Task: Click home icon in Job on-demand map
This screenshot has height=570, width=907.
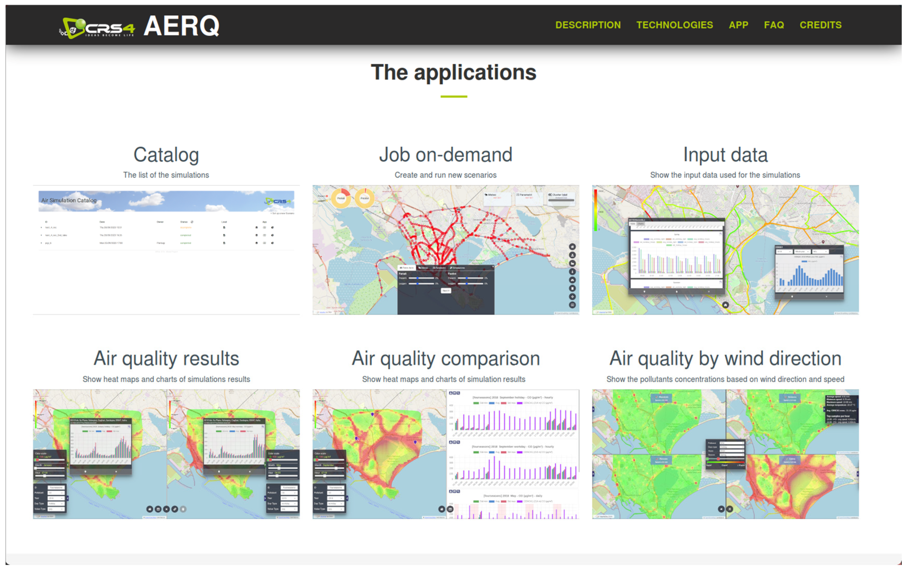Action: (x=572, y=247)
